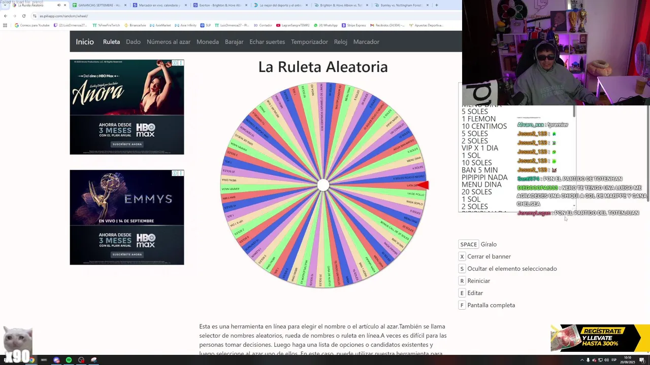The height and width of the screenshot is (365, 650).
Task: Switch to Everton - Brighton tab
Action: (x=220, y=5)
